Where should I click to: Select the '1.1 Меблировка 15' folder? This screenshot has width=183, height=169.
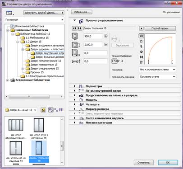coord(37,38)
